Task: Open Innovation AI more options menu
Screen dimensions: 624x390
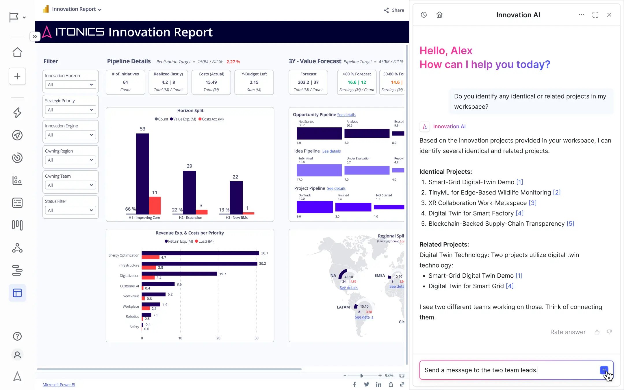Action: (x=582, y=15)
